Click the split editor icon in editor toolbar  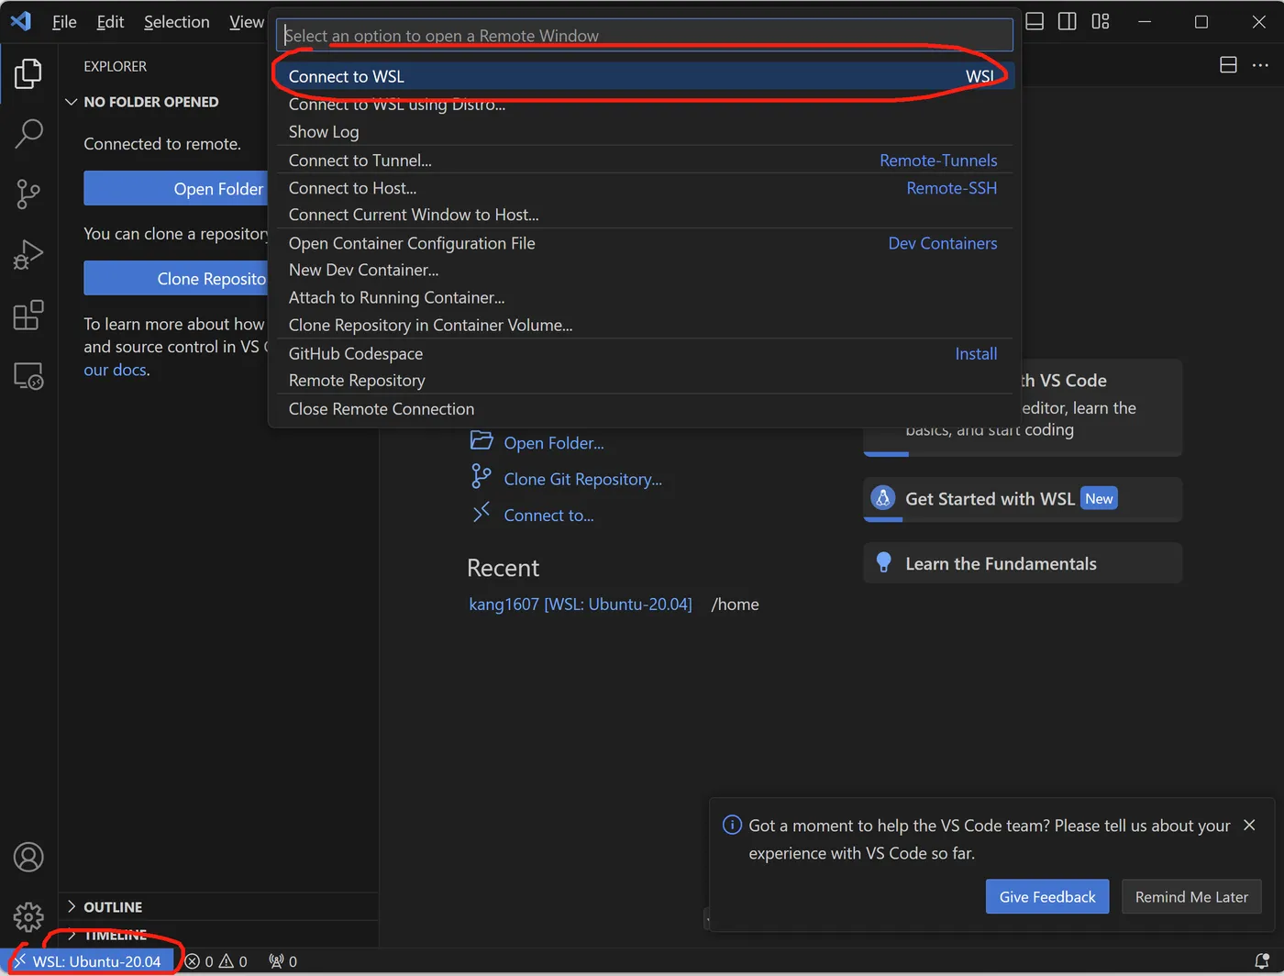(x=1229, y=65)
